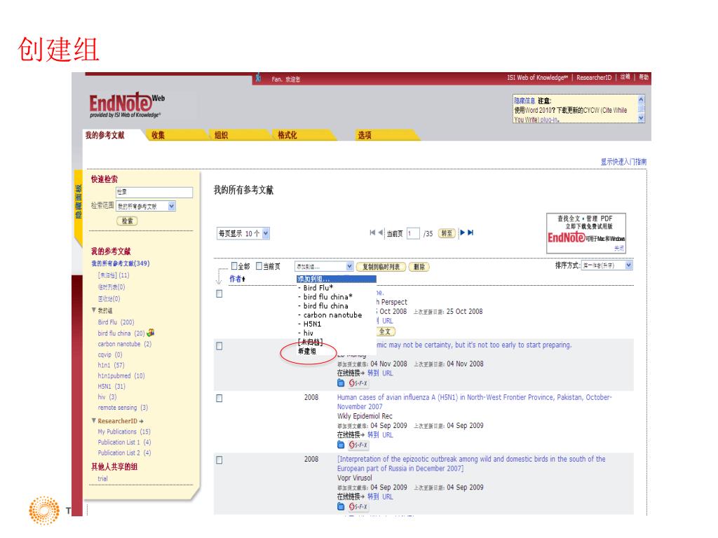Viewport: 718px width, 538px height.
Task: Collapse the 我的组 tree section
Action: click(94, 310)
